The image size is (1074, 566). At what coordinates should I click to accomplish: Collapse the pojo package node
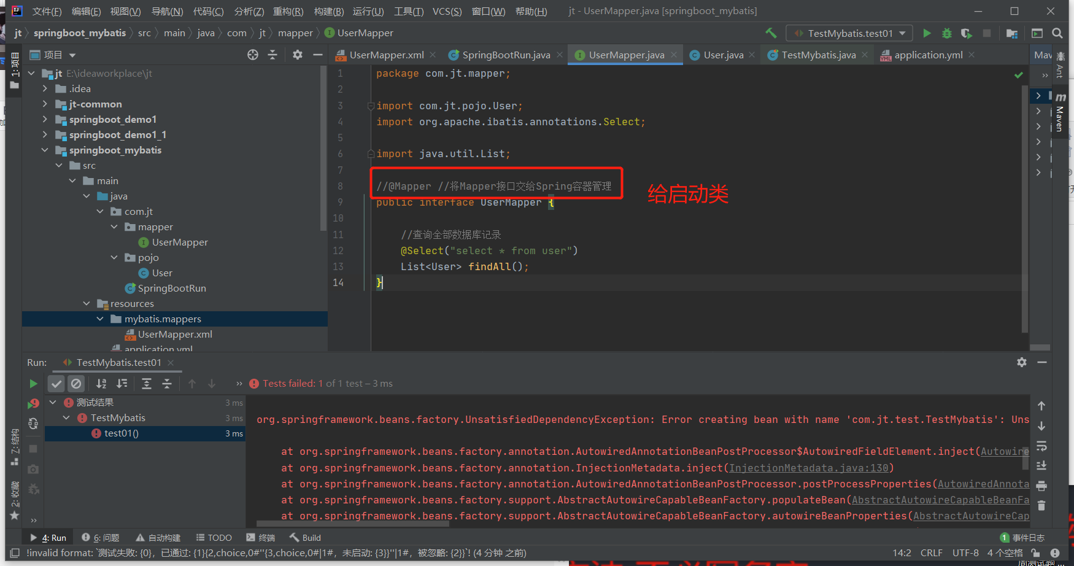click(x=114, y=257)
